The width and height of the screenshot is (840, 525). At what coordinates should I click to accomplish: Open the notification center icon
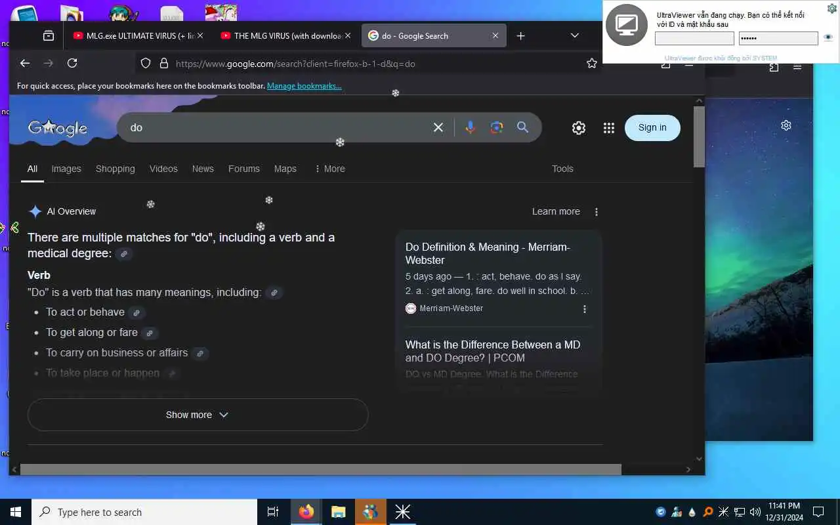818,512
